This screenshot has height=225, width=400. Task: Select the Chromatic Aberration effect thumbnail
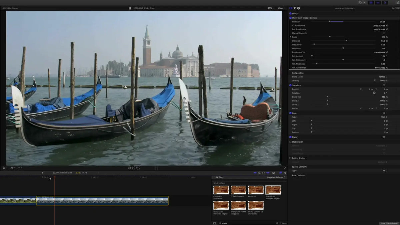pos(221,190)
